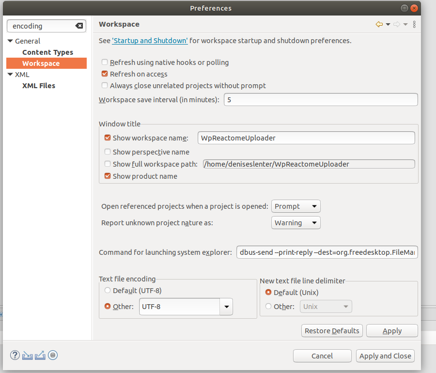The height and width of the screenshot is (373, 436).
Task: Select XML Files in the tree
Action: pos(39,86)
